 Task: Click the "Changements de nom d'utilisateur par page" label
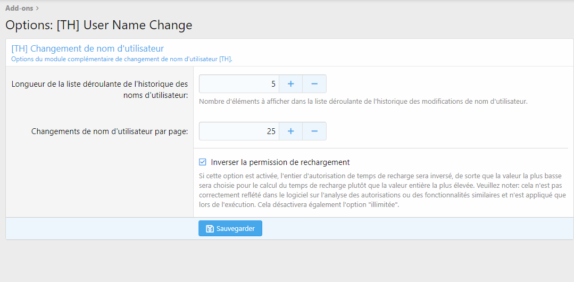click(x=110, y=131)
